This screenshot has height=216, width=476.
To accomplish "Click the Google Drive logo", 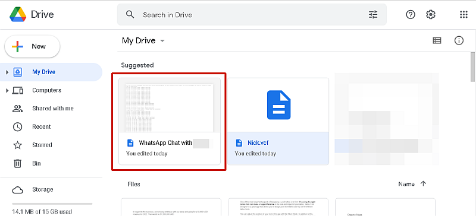I will coord(18,15).
